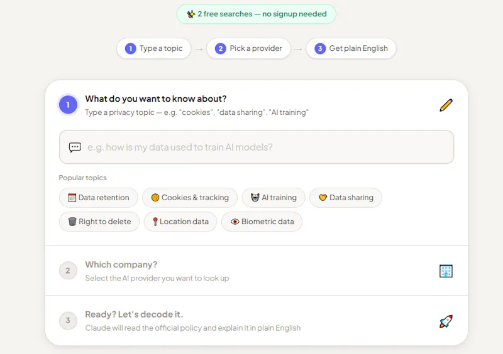Choose the Cookies & tracking topic
This screenshot has height=354, width=503.
point(190,198)
